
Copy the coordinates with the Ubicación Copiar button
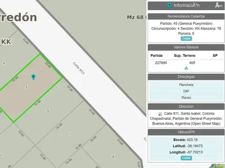[186, 158]
